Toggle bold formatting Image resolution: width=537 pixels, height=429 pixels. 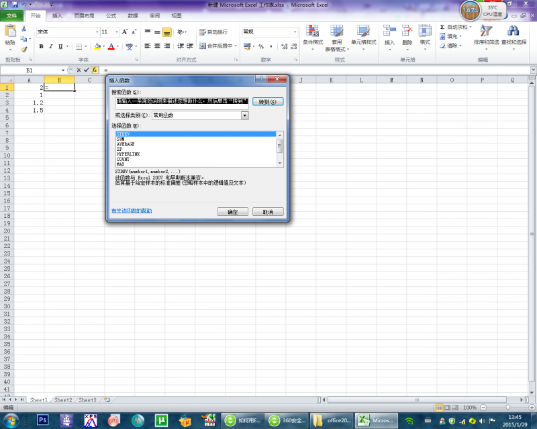[41, 46]
